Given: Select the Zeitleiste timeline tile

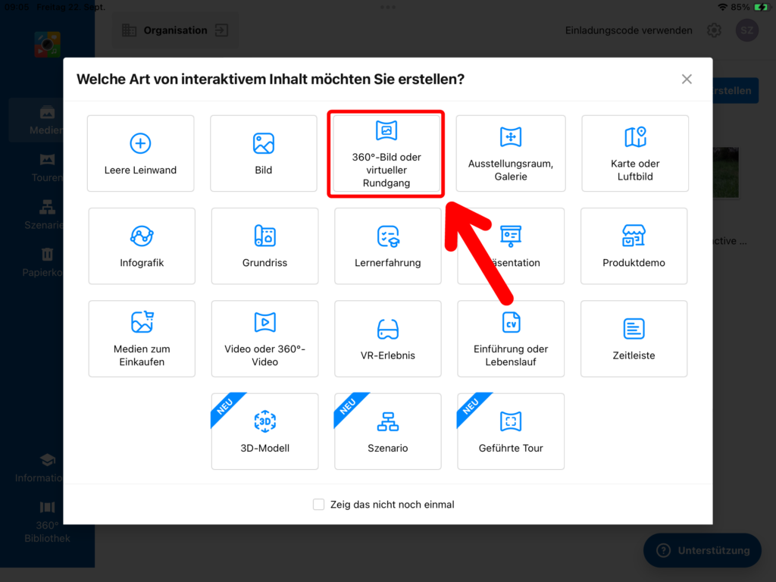Looking at the screenshot, I should pos(634,339).
